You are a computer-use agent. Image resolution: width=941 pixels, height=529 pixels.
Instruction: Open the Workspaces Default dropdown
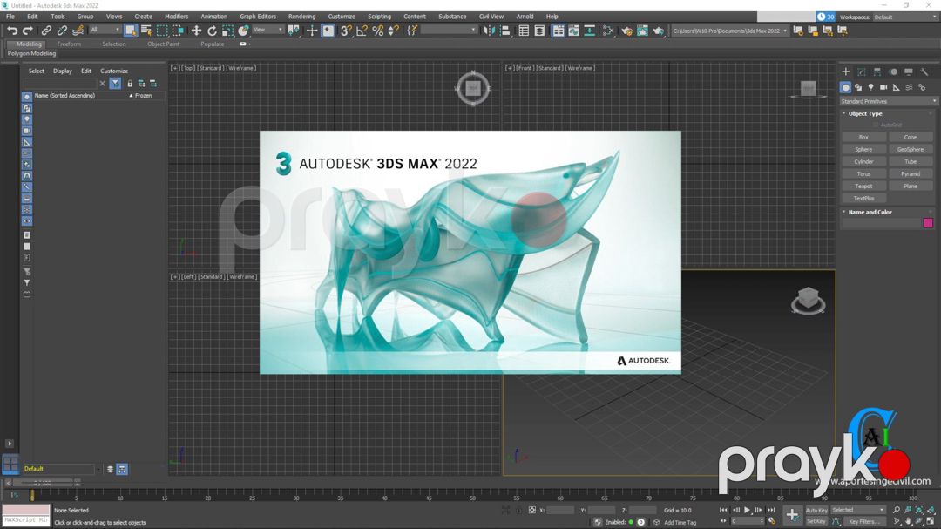point(904,17)
